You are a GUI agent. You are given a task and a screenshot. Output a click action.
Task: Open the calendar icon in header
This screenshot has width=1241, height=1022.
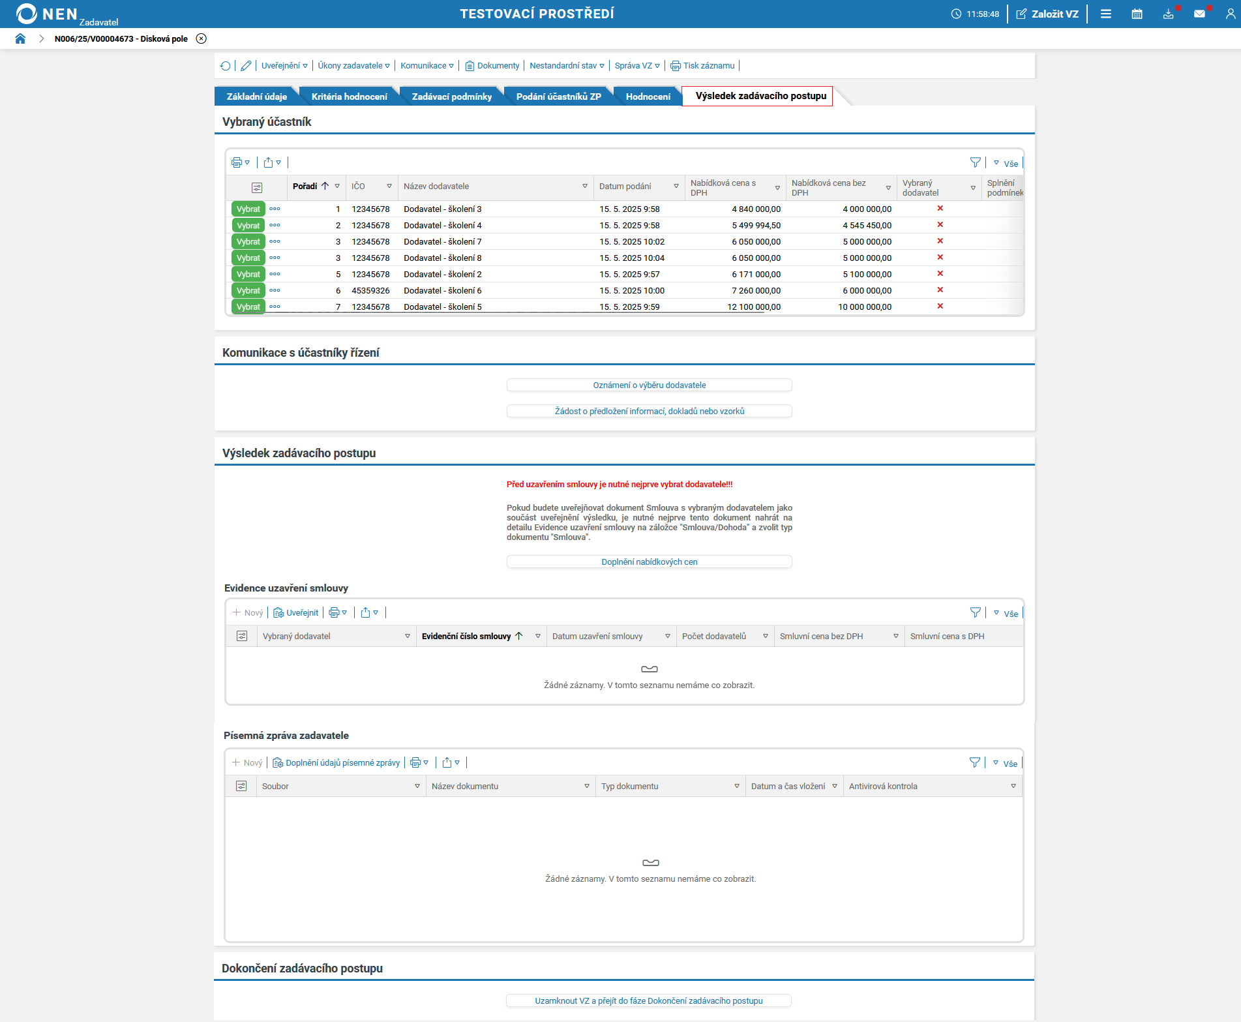coord(1137,14)
